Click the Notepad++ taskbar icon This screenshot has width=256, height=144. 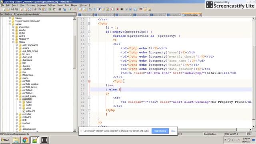tap(35, 140)
